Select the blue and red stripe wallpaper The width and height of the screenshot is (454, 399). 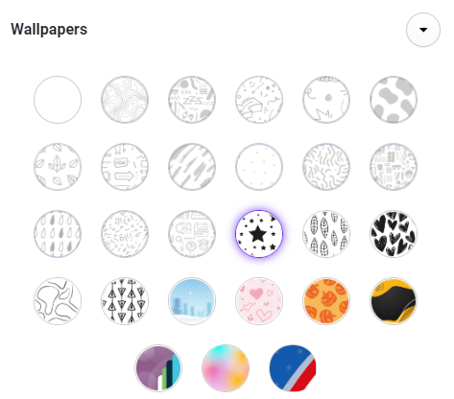(293, 368)
